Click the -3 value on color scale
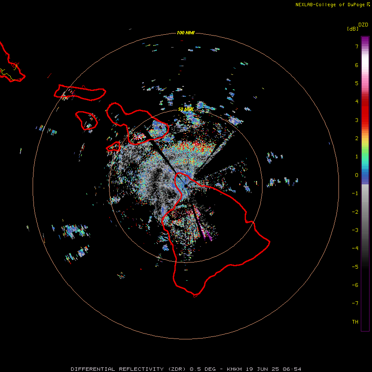Screen dimensions: 372x372 (x=355, y=230)
